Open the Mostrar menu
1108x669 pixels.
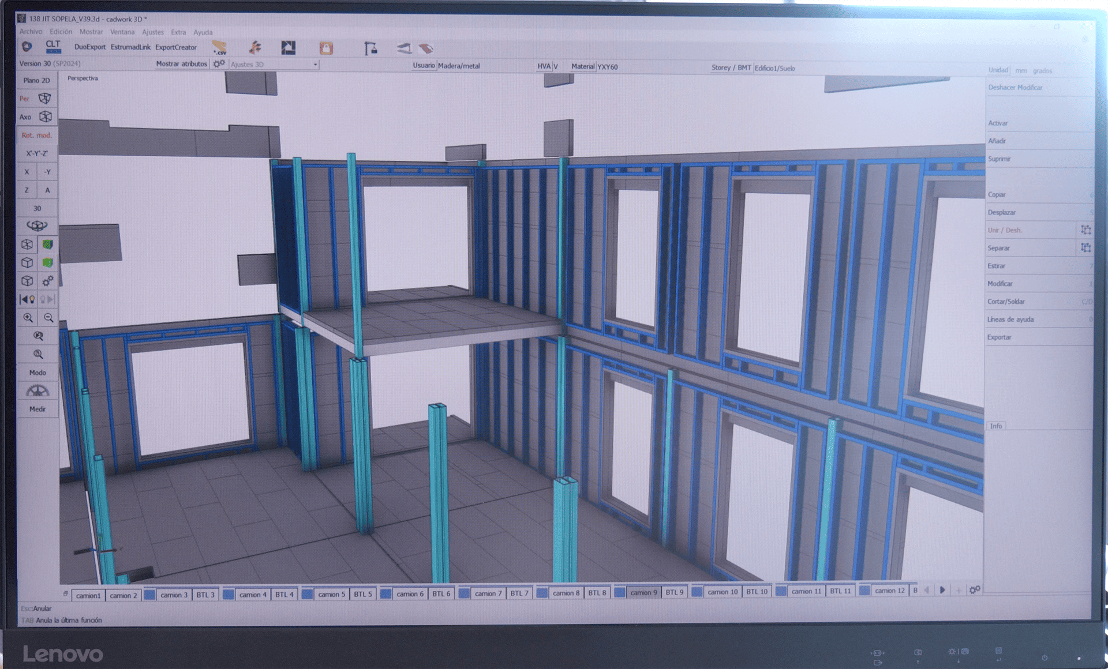tap(91, 32)
